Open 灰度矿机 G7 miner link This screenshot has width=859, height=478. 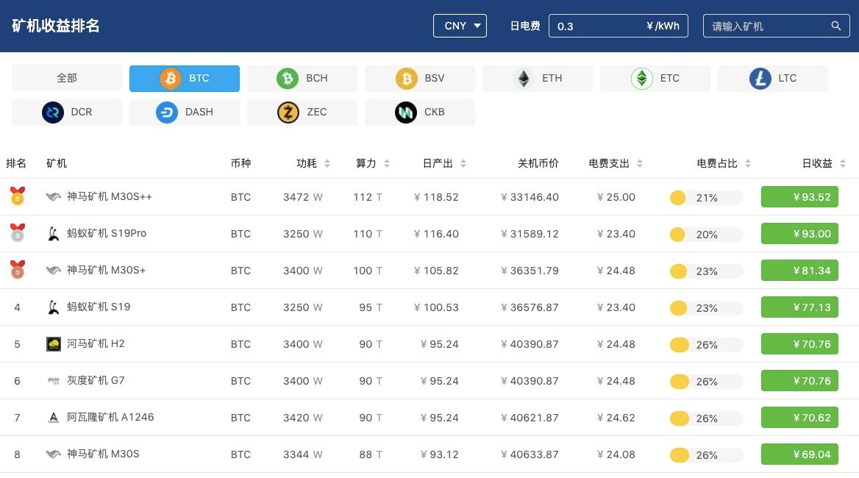point(96,380)
